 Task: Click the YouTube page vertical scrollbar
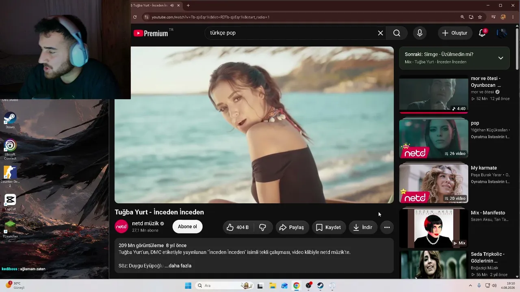tap(517, 49)
